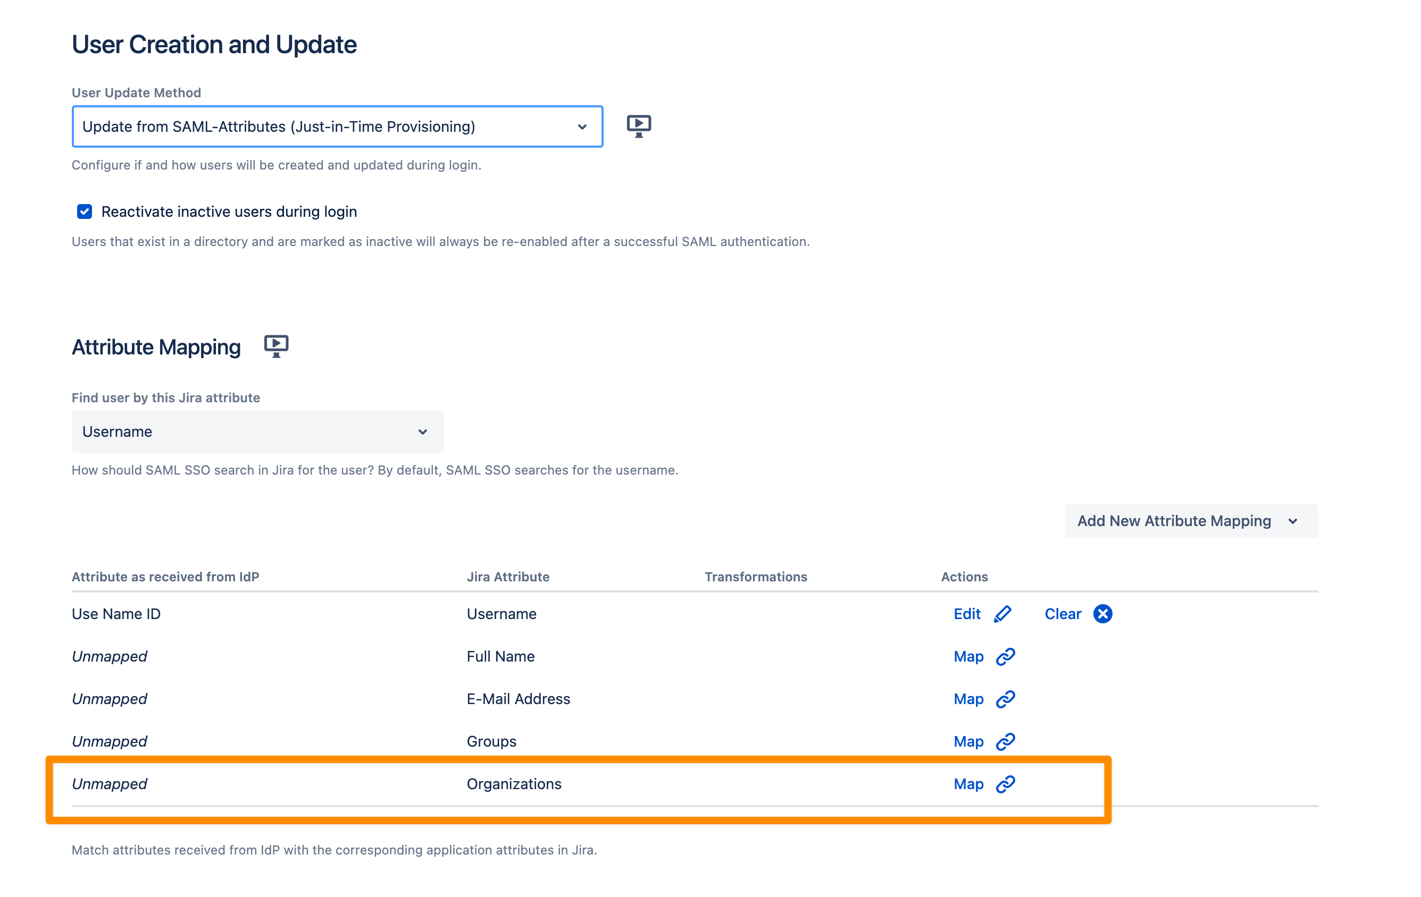Click 'Configure if and how users will be created' hint

[276, 165]
